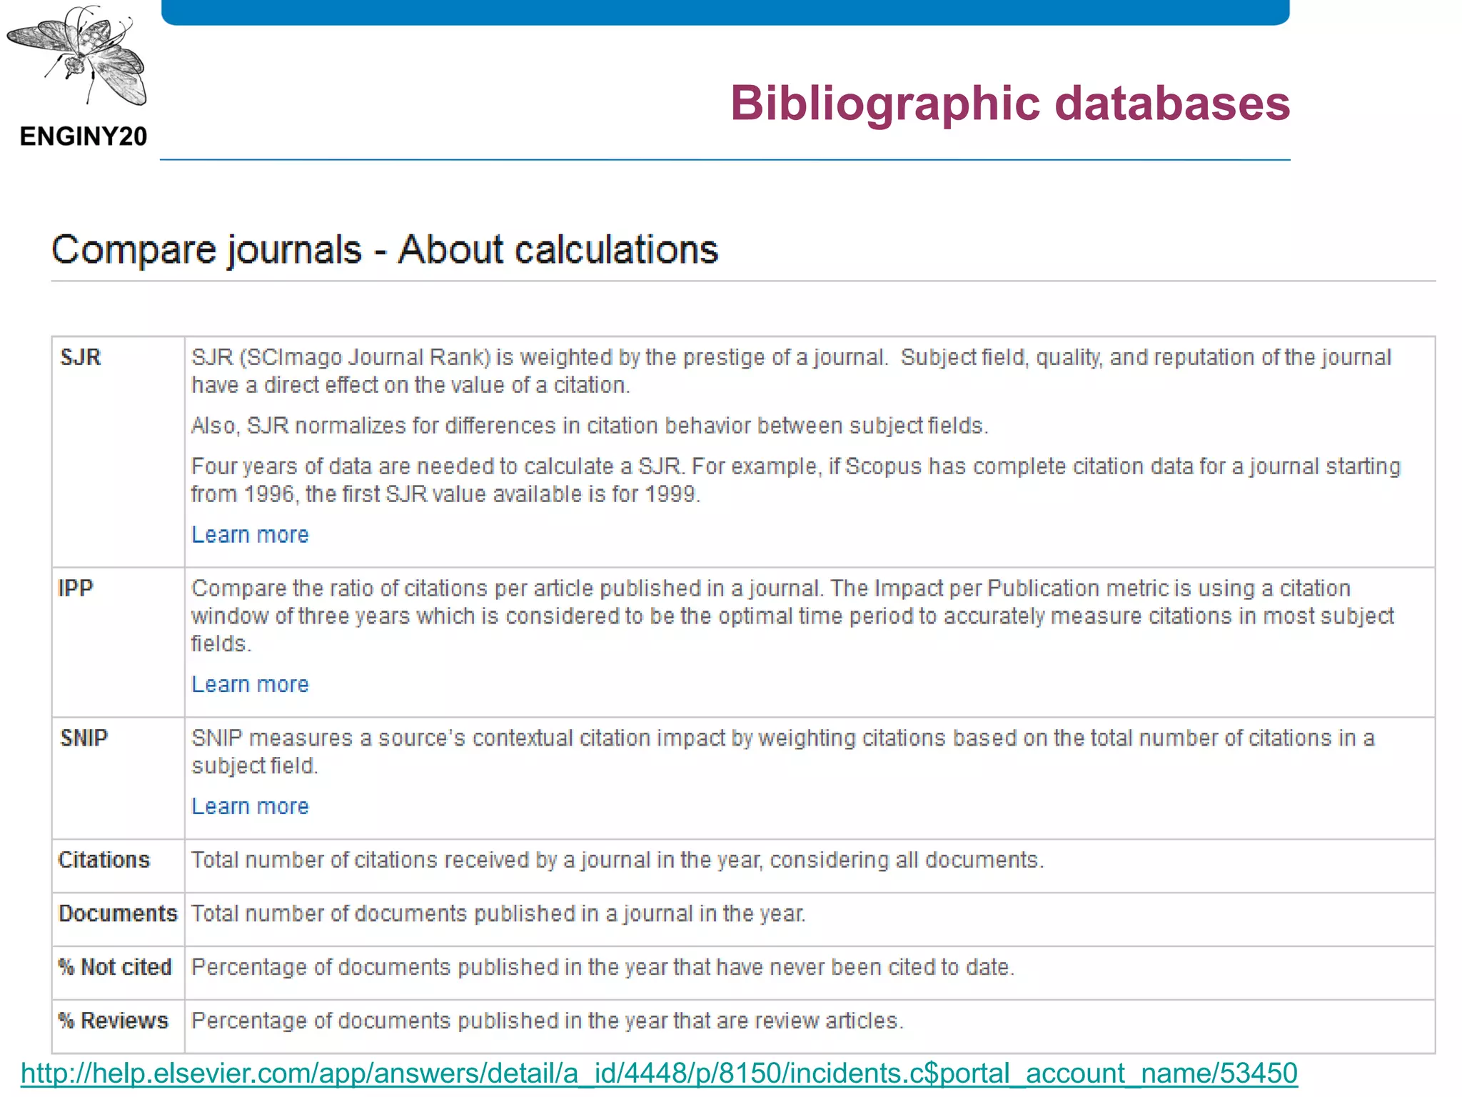Click the review articles percentage description
This screenshot has width=1462, height=1097.
click(x=547, y=1021)
